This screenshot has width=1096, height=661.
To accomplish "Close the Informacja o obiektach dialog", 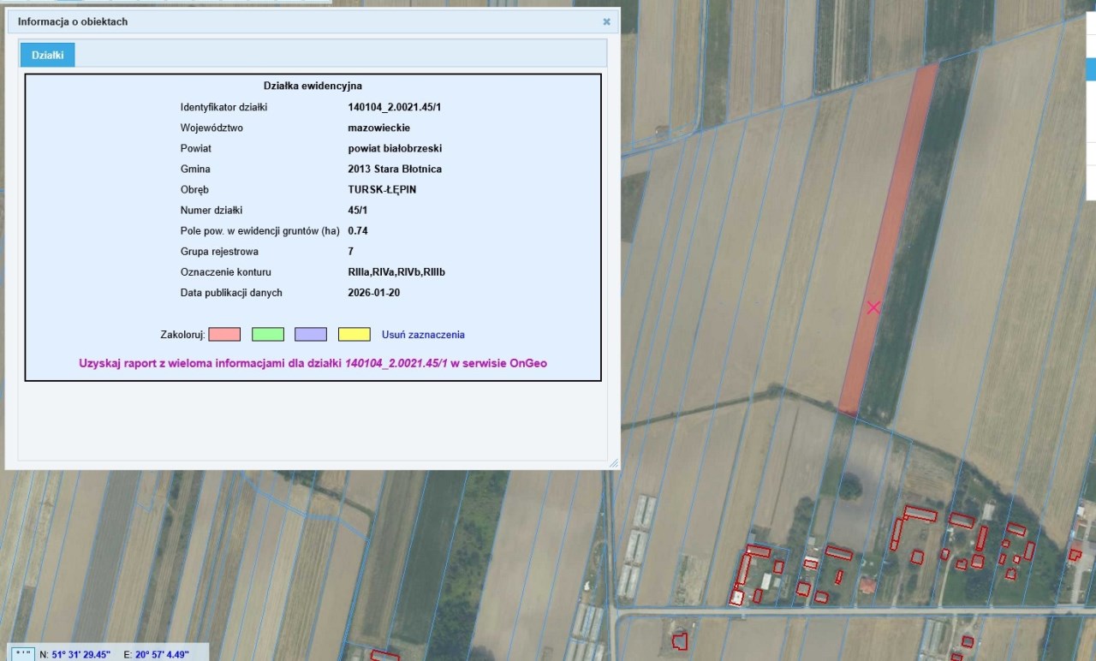I will (x=606, y=21).
